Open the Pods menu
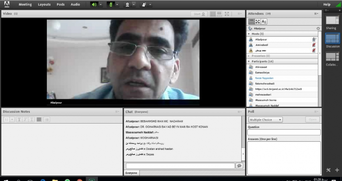 (x=61, y=4)
